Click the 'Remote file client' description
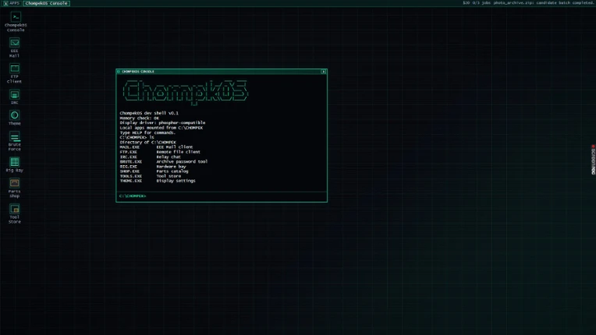596x335 pixels. click(179, 152)
